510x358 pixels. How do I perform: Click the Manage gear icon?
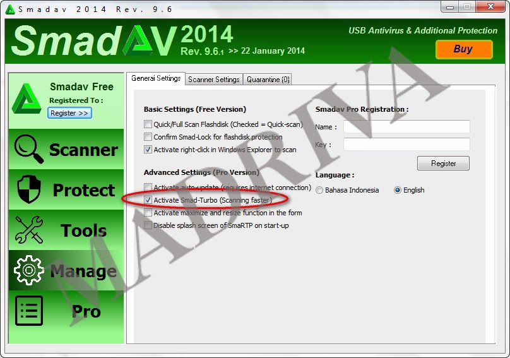click(x=29, y=270)
